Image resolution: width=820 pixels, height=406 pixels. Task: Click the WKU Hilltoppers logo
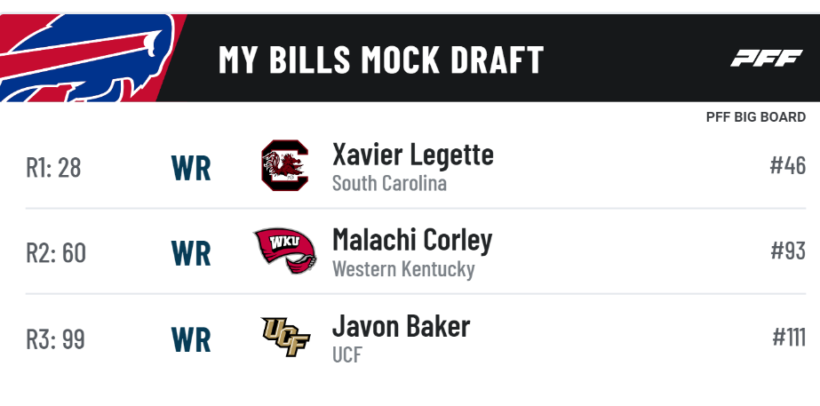pos(285,251)
